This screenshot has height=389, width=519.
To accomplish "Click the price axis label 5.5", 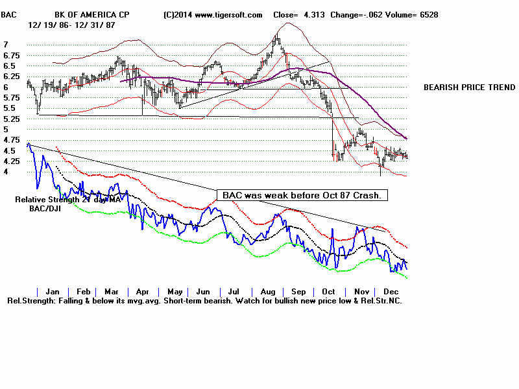I will tap(9, 108).
